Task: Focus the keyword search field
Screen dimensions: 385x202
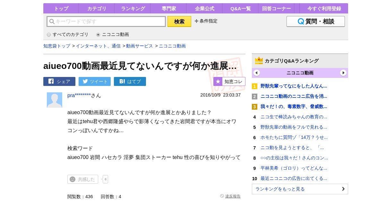Action: pyautogui.click(x=106, y=21)
